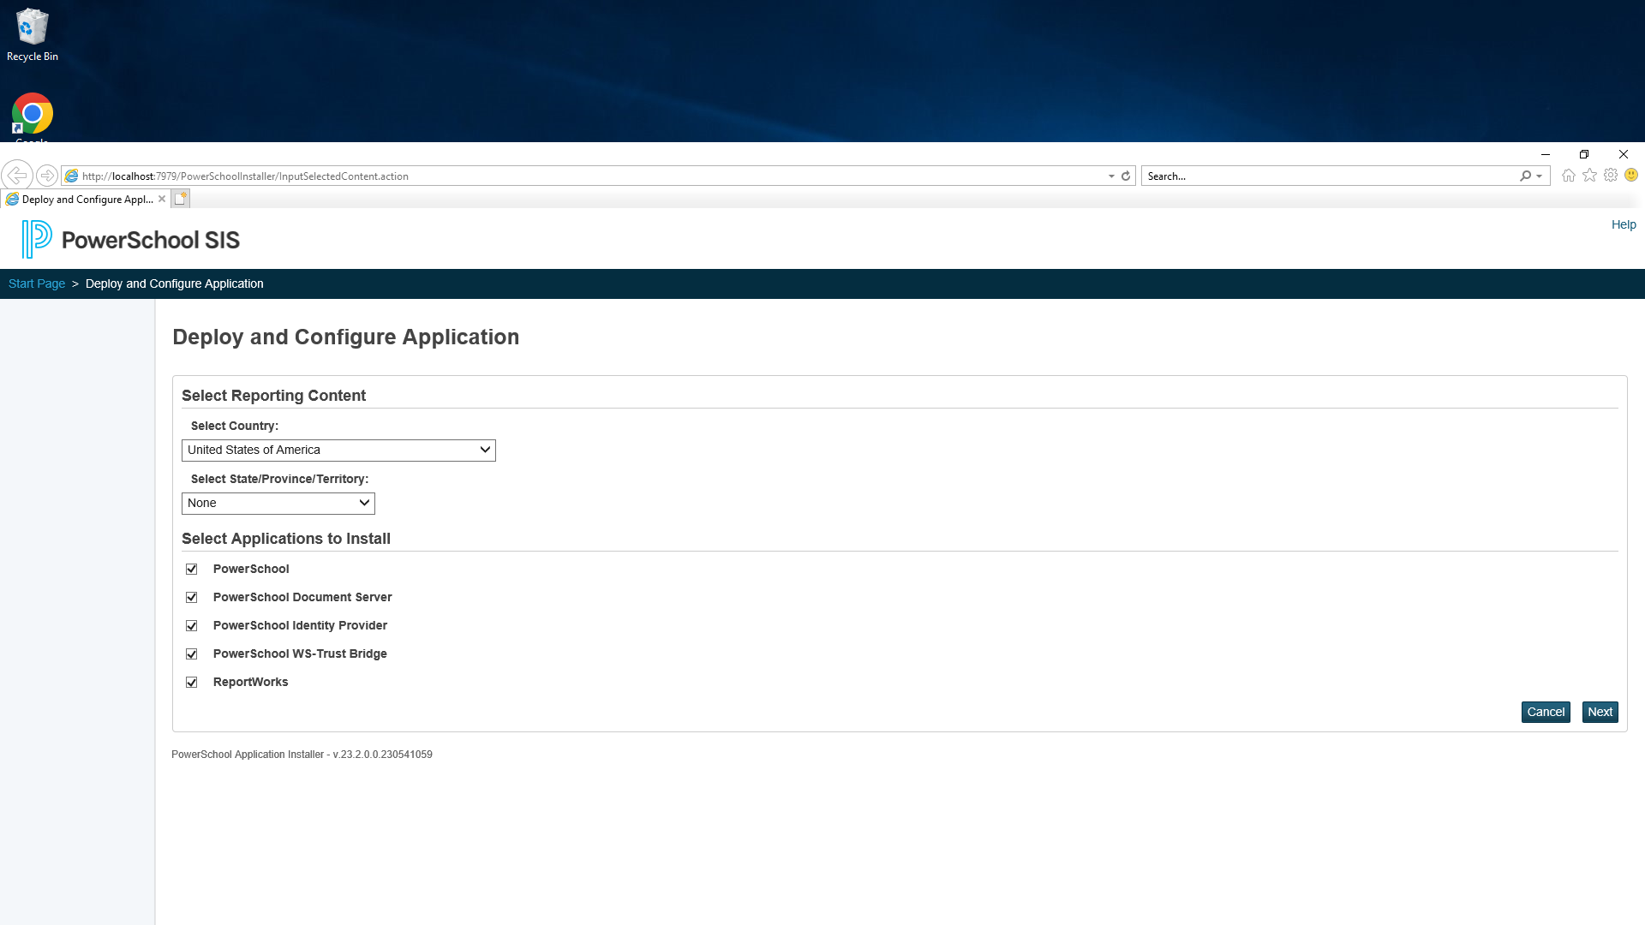Click the Next button
The width and height of the screenshot is (1645, 925).
click(x=1600, y=712)
